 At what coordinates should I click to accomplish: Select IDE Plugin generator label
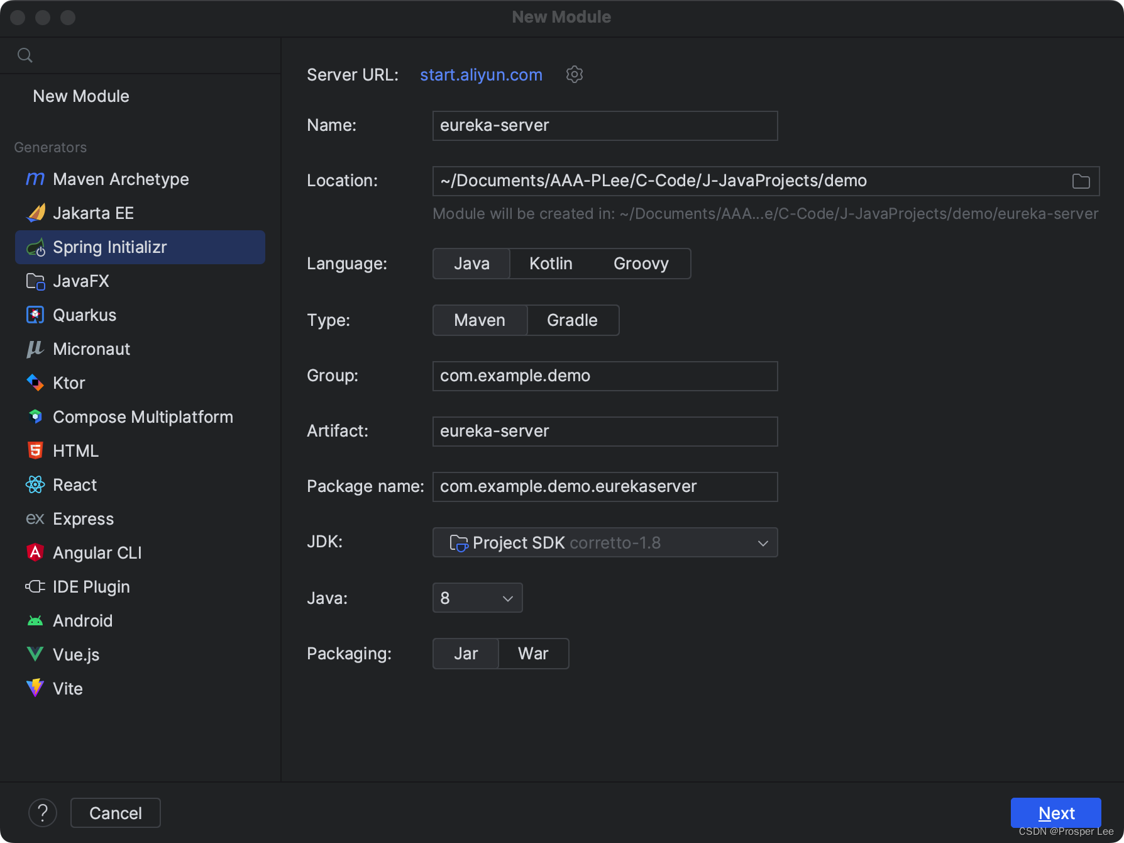(91, 587)
